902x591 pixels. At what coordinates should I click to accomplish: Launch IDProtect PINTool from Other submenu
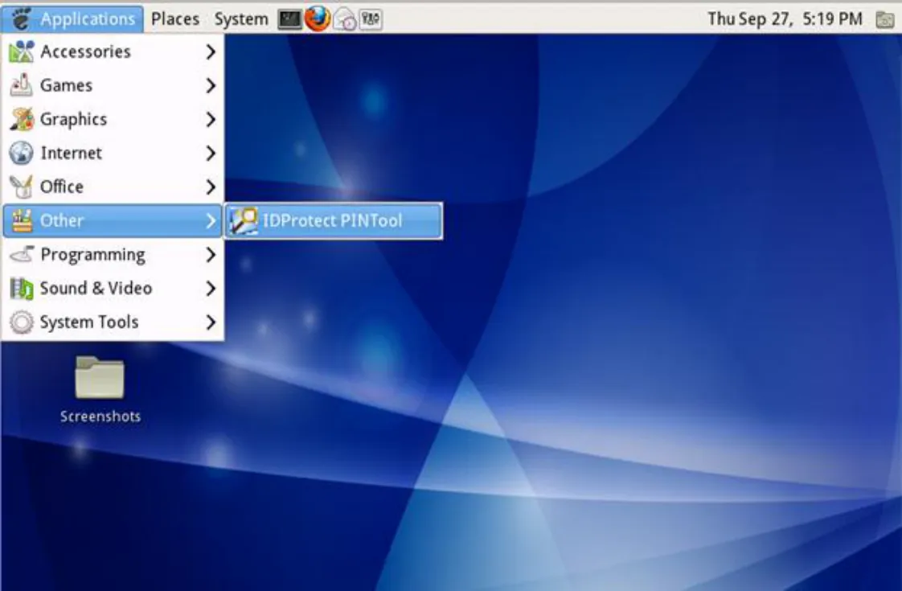pos(334,221)
